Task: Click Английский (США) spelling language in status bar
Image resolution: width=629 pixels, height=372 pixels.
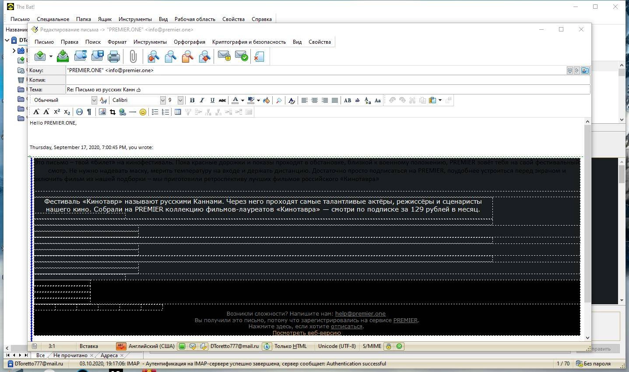Action: [x=151, y=346]
